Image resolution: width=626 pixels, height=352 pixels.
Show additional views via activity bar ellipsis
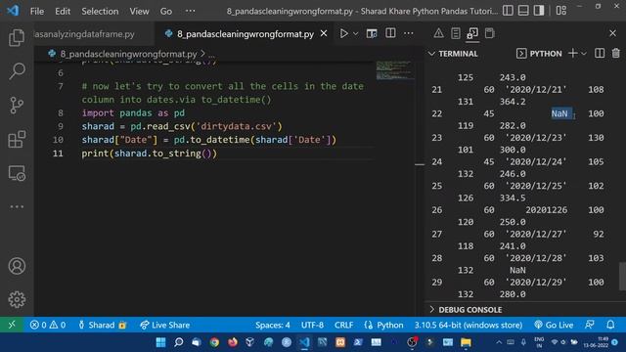[x=17, y=206]
